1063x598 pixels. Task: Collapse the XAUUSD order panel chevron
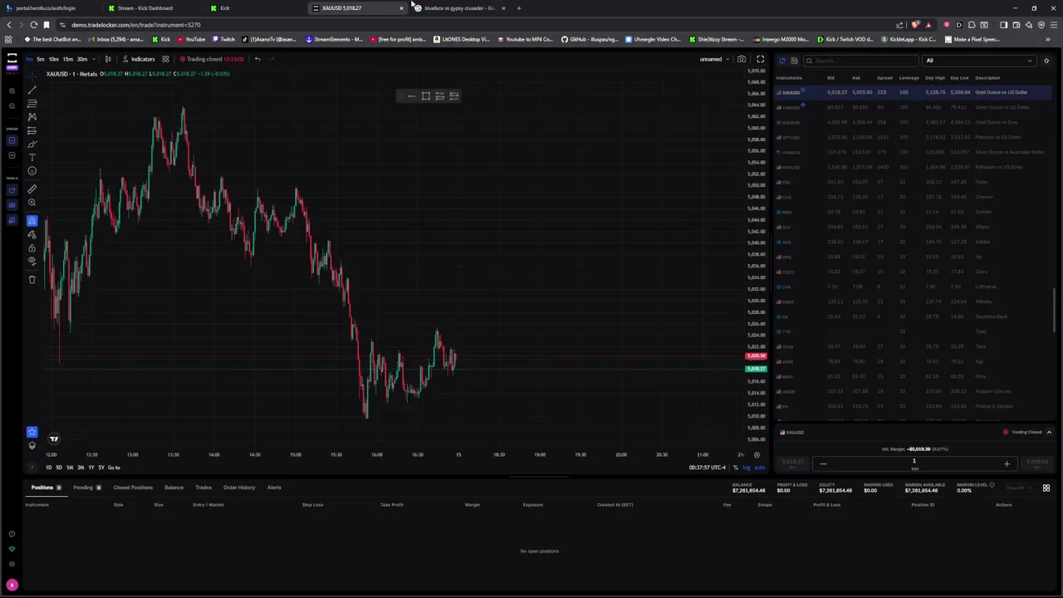click(x=1049, y=433)
